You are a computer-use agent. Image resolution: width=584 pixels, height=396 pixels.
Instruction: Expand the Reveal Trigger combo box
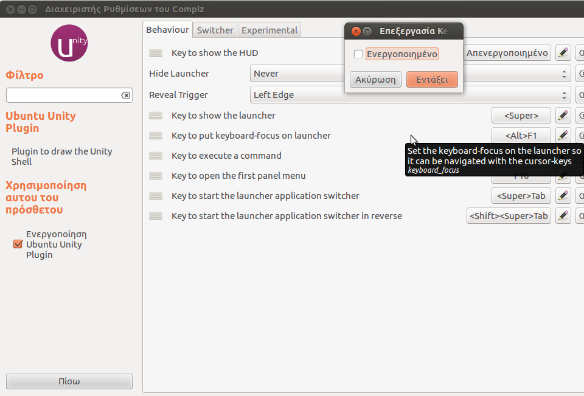pyautogui.click(x=411, y=95)
